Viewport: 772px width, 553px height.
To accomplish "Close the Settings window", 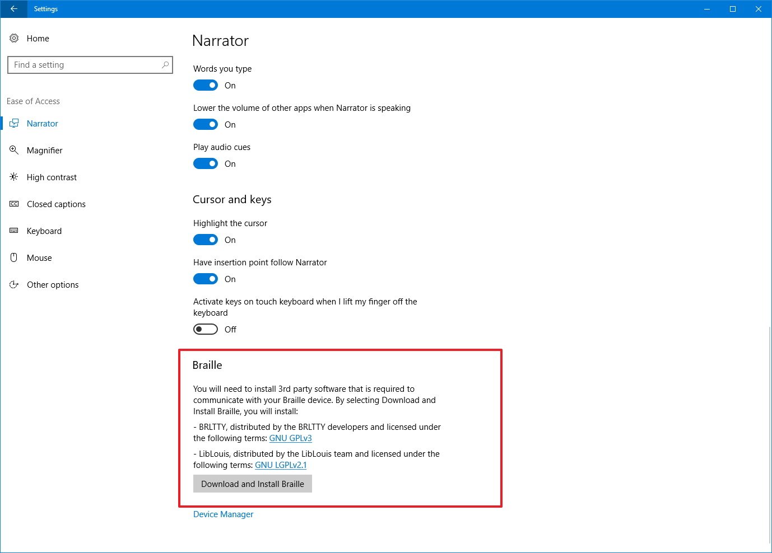I will coord(759,9).
